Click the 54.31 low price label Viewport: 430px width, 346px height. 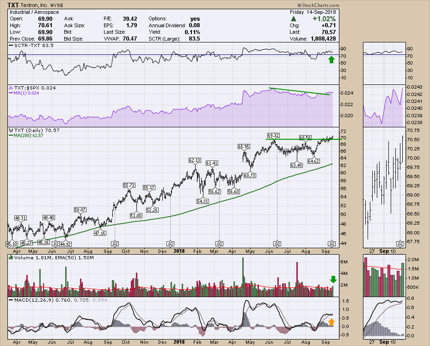click(203, 201)
